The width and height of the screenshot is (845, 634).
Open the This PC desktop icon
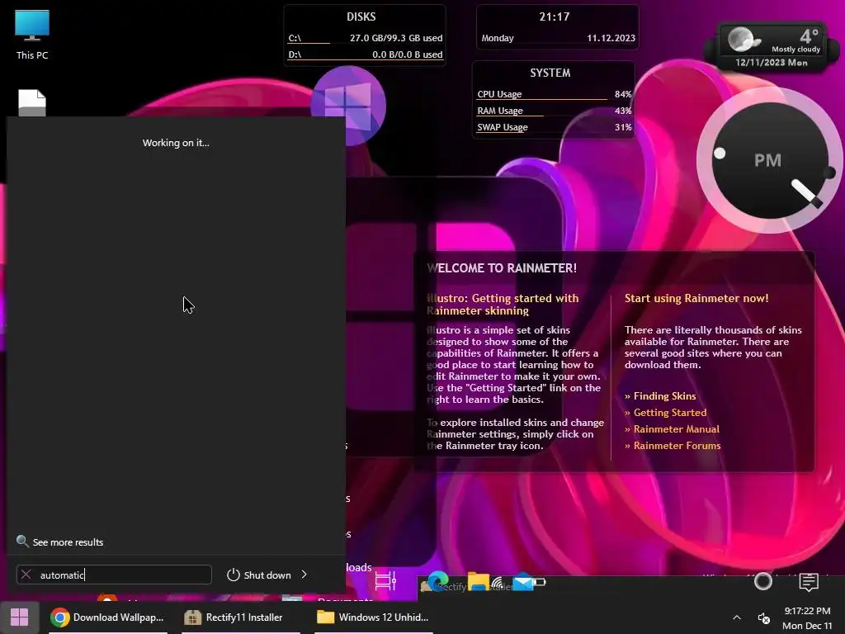coord(32,35)
